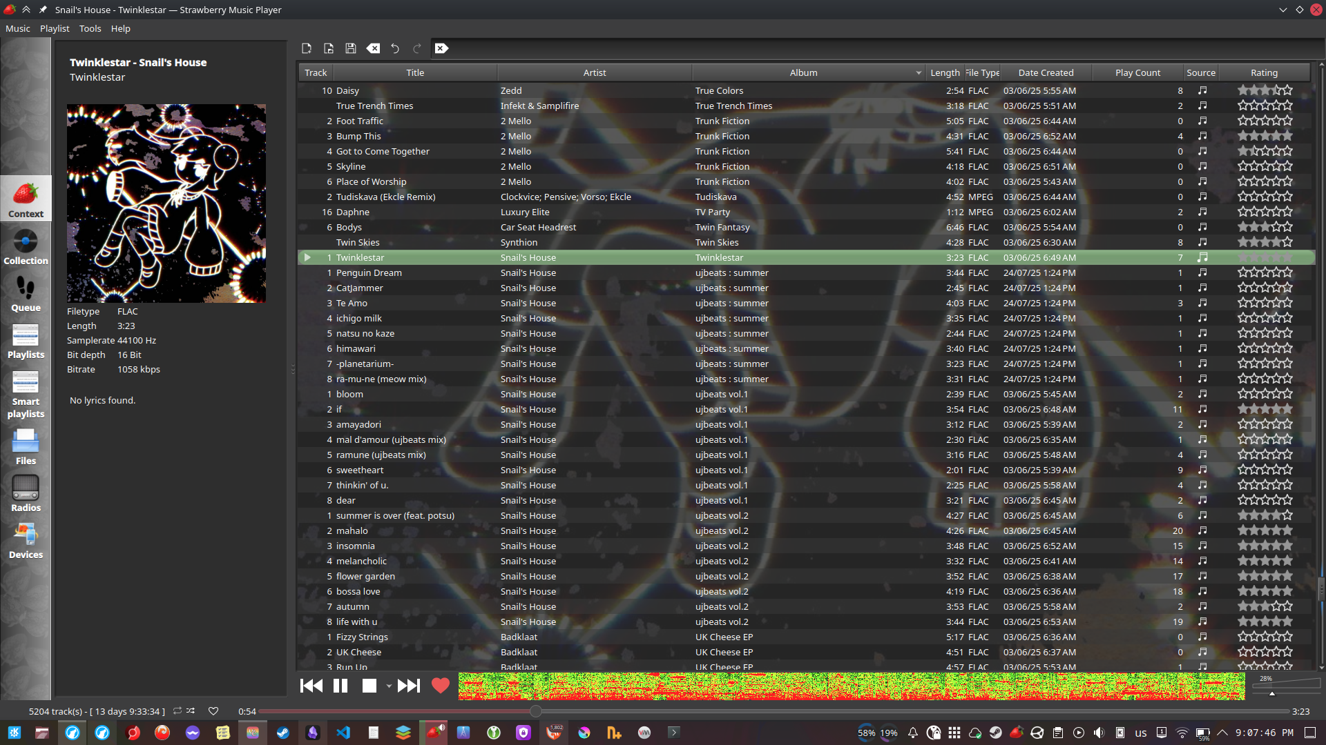Open the stop button dropdown arrow
The image size is (1326, 745).
389,686
